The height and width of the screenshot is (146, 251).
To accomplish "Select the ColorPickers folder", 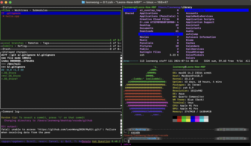I will pos(195,55).
